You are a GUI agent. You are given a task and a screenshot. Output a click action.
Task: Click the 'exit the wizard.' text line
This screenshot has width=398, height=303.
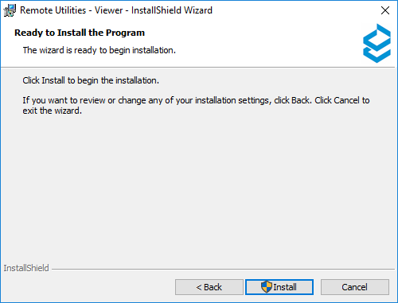click(x=52, y=111)
